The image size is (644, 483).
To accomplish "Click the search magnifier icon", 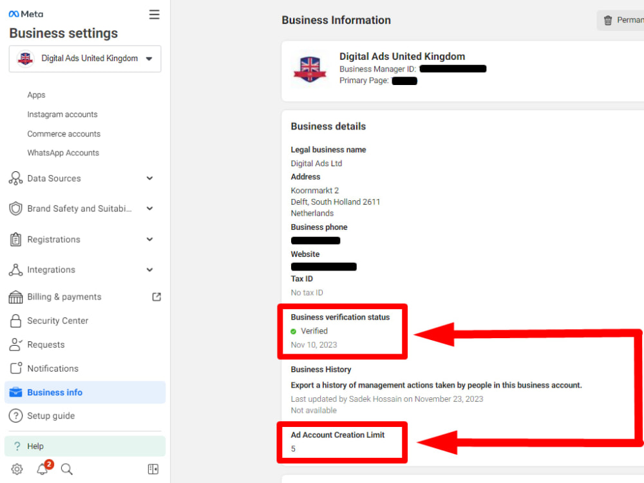I will pos(66,469).
